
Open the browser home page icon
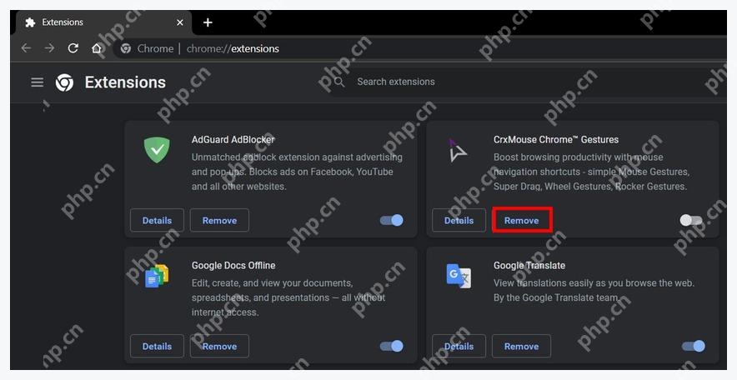97,47
